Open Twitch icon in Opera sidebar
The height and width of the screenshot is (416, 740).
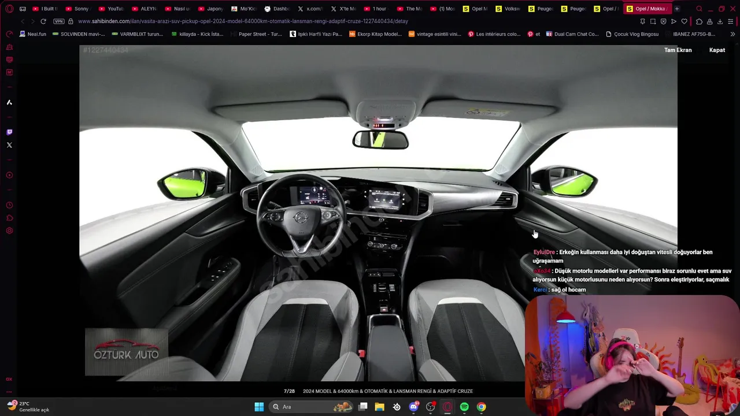pyautogui.click(x=9, y=132)
